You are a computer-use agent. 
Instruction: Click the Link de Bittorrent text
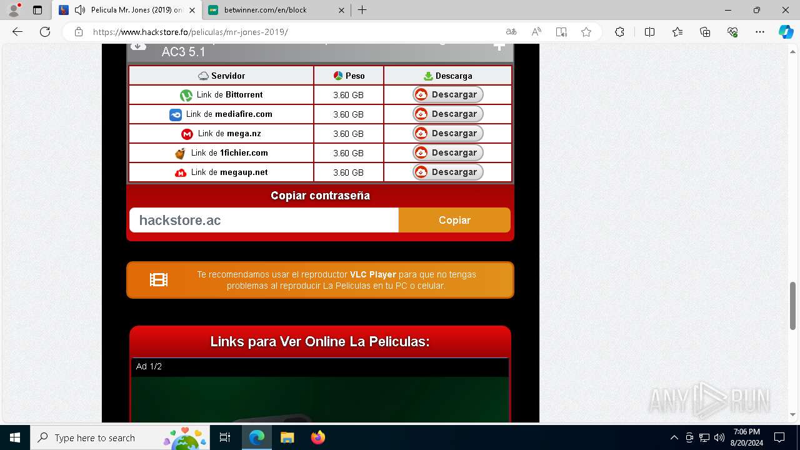(229, 95)
